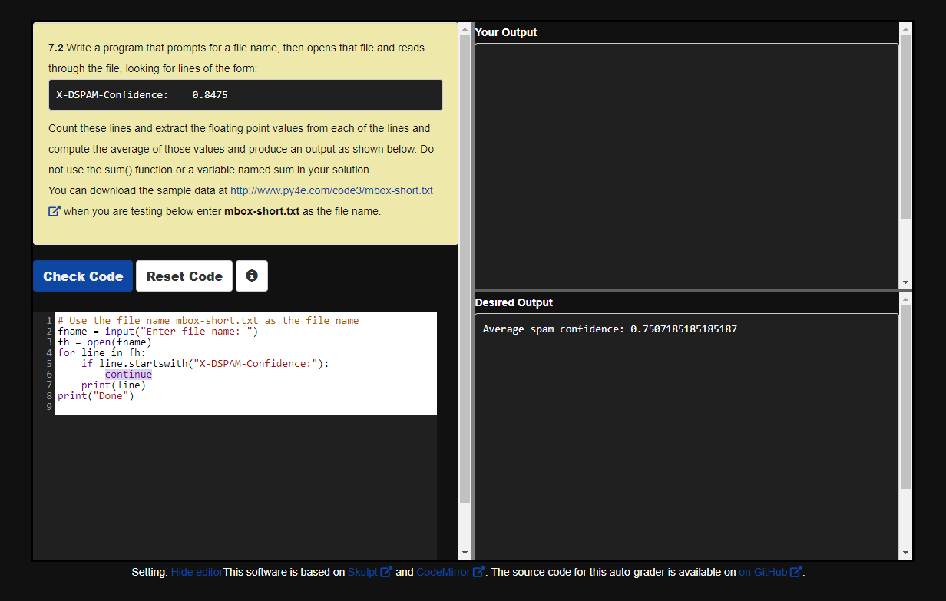Click the print("Done") code line
Screen dimensions: 946x601
point(96,396)
